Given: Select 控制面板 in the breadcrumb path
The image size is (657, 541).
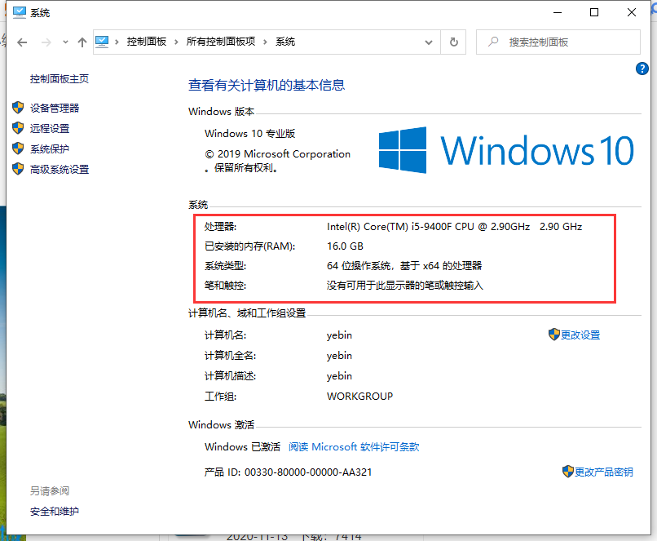Looking at the screenshot, I should tap(147, 42).
